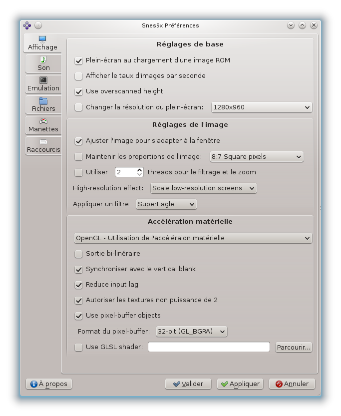Open the Fichiers tab label
This screenshot has width=341, height=416.
[x=43, y=108]
